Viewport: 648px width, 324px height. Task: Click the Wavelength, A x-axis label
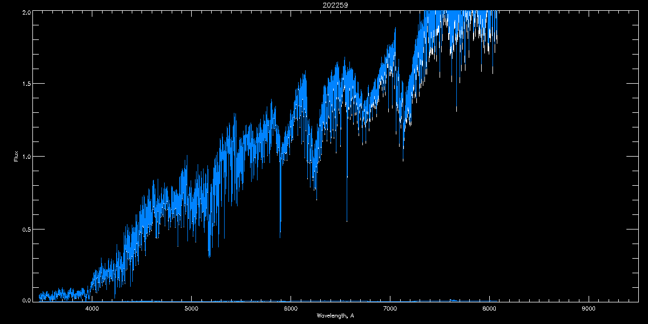click(x=335, y=315)
